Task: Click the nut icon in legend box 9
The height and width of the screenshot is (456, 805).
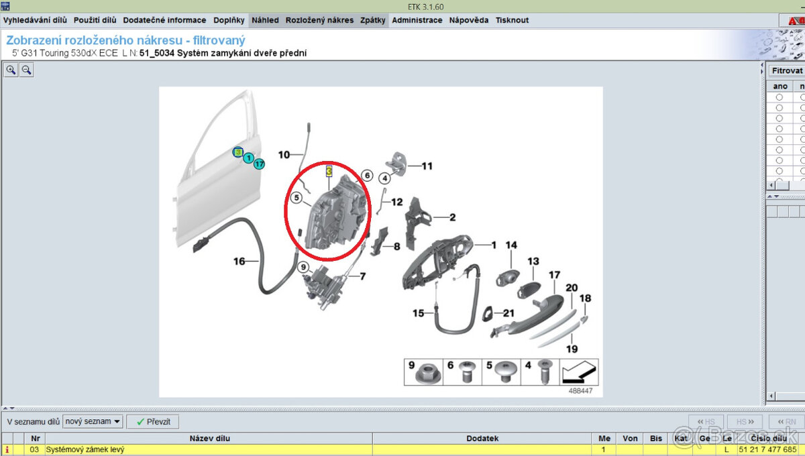Action: 424,372
